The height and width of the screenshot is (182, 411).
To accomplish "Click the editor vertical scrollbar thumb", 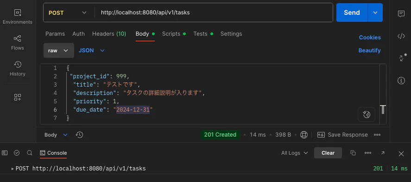I will 383,109.
